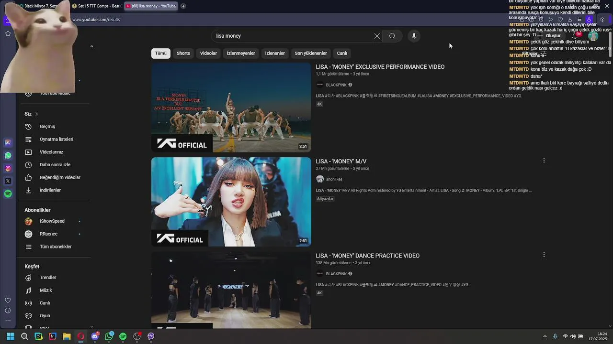The width and height of the screenshot is (613, 344).
Task: Select the Shorts filter chip
Action: [183, 53]
